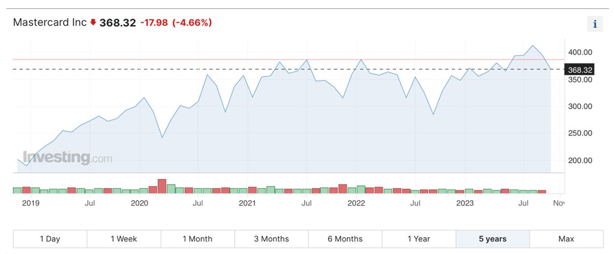The width and height of the screenshot is (614, 254).
Task: Click the 200.00 y-axis label
Action: coord(580,160)
